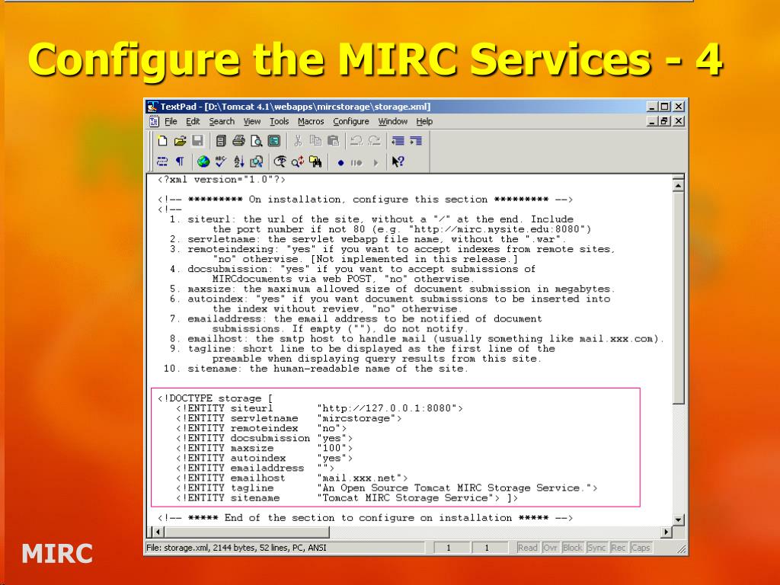
Task: Open the Macros menu
Action: [311, 121]
